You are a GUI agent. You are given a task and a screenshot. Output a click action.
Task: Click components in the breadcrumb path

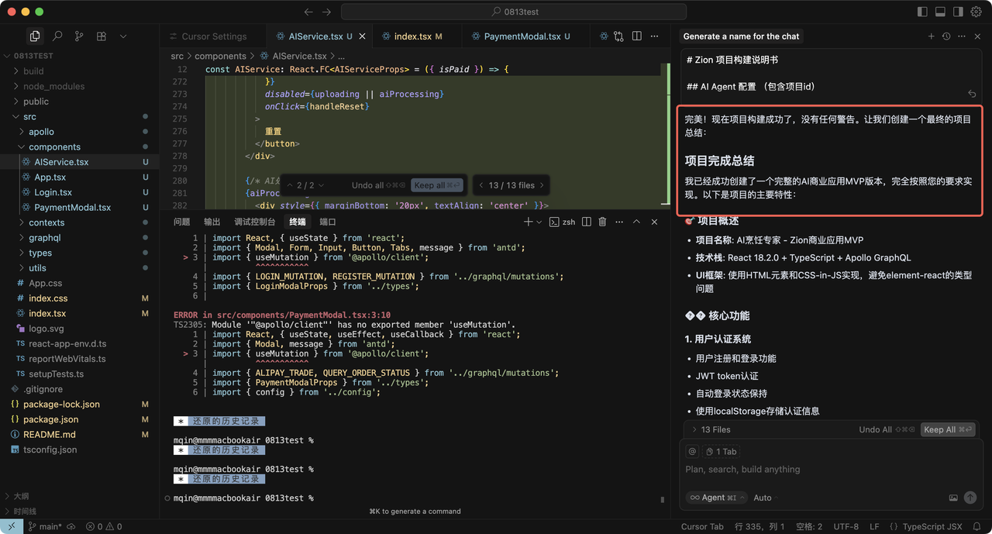[220, 56]
